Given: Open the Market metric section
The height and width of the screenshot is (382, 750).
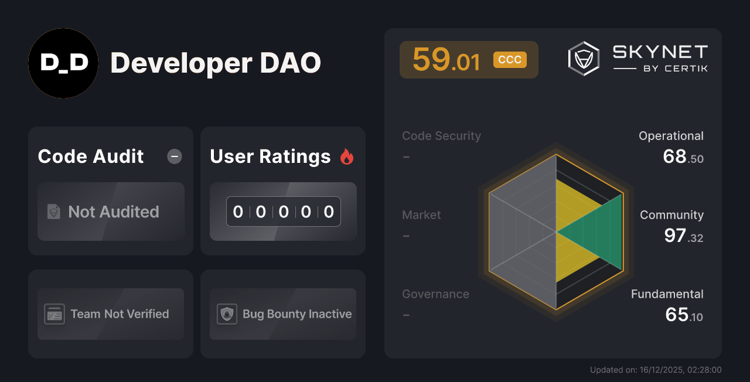Looking at the screenshot, I should click(421, 214).
